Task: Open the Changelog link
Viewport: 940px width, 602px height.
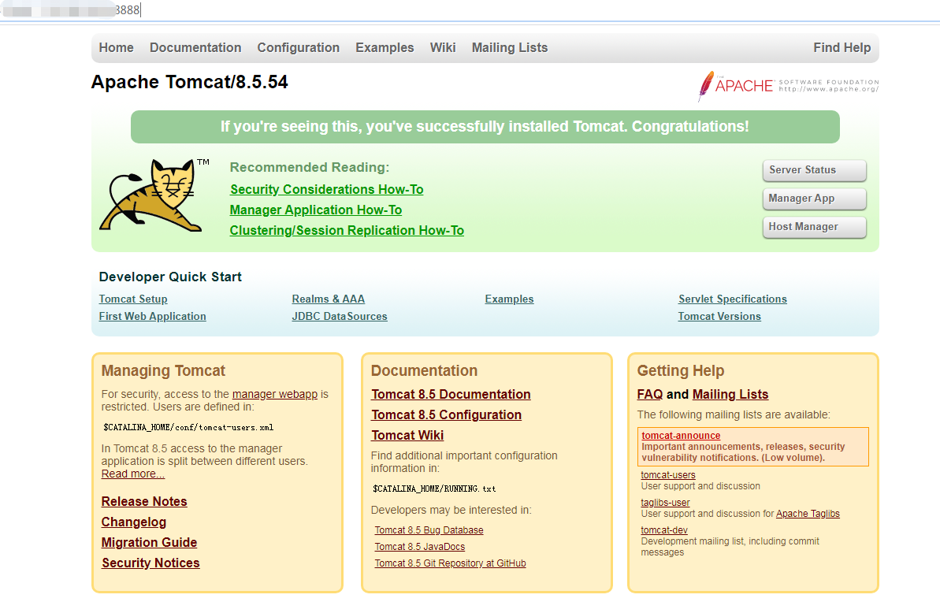Action: coord(134,522)
